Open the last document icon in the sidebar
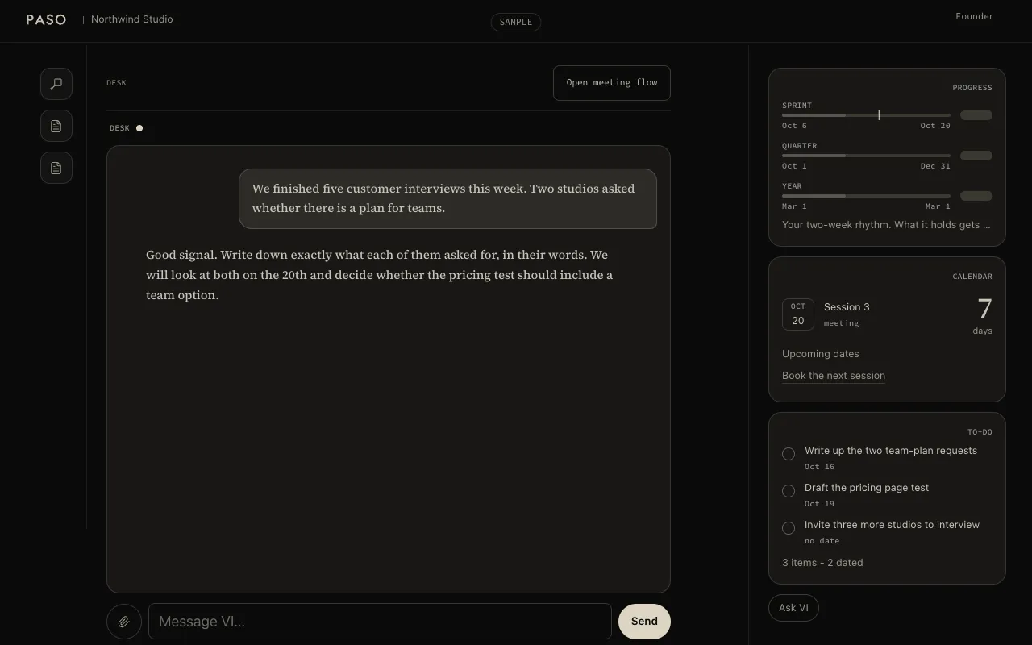 coord(56,168)
